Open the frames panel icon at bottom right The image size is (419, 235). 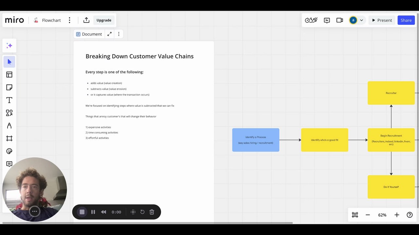tap(355, 215)
